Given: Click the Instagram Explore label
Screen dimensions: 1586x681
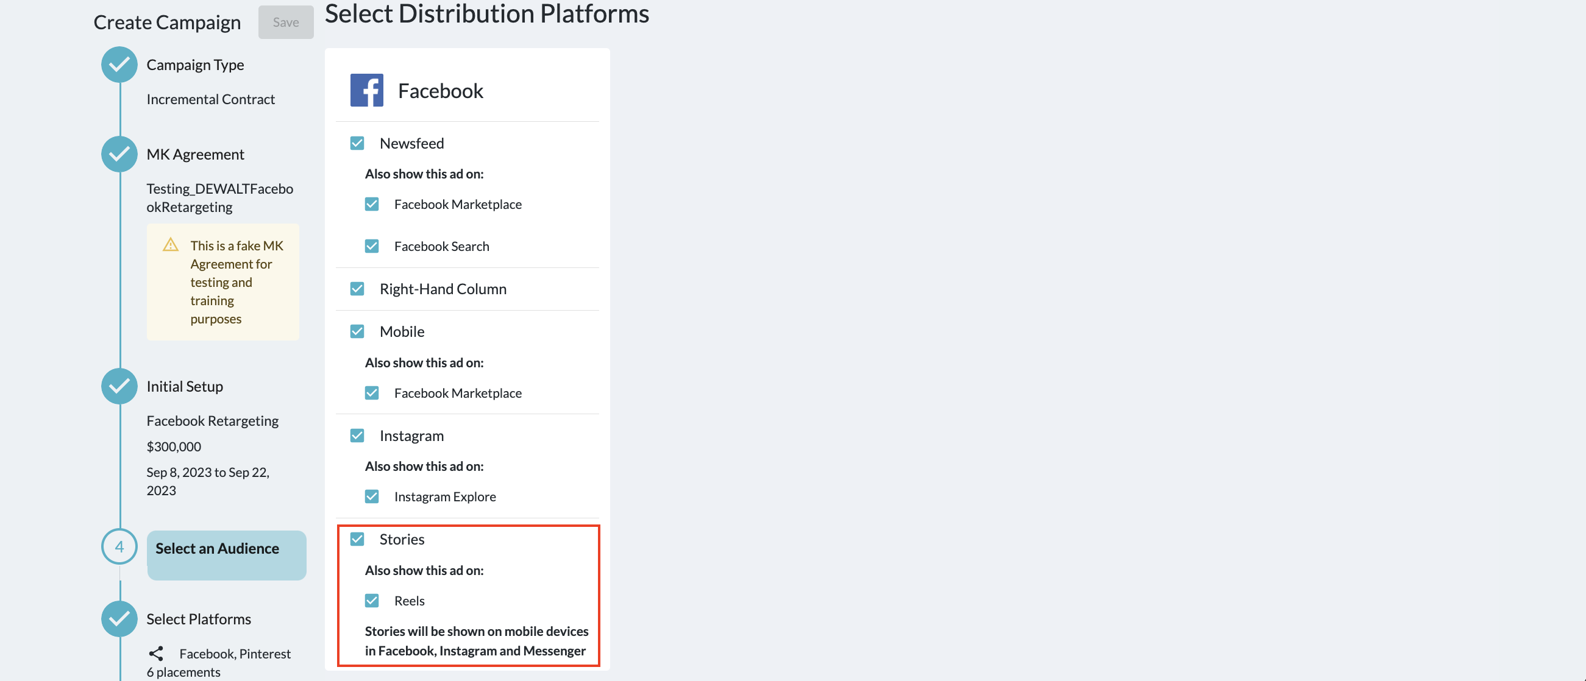Looking at the screenshot, I should (445, 496).
